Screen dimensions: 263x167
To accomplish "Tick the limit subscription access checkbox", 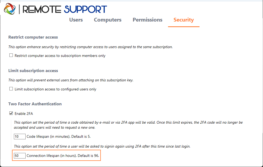I will (x=11, y=89).
